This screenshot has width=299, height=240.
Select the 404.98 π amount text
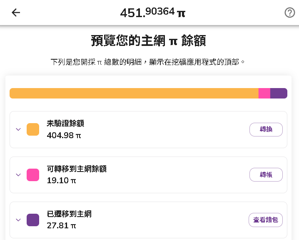(64, 136)
